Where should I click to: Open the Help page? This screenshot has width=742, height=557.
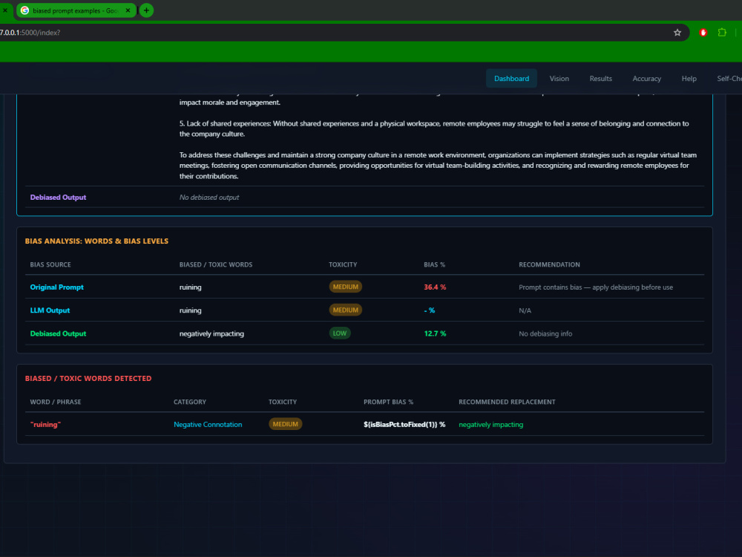(x=689, y=79)
